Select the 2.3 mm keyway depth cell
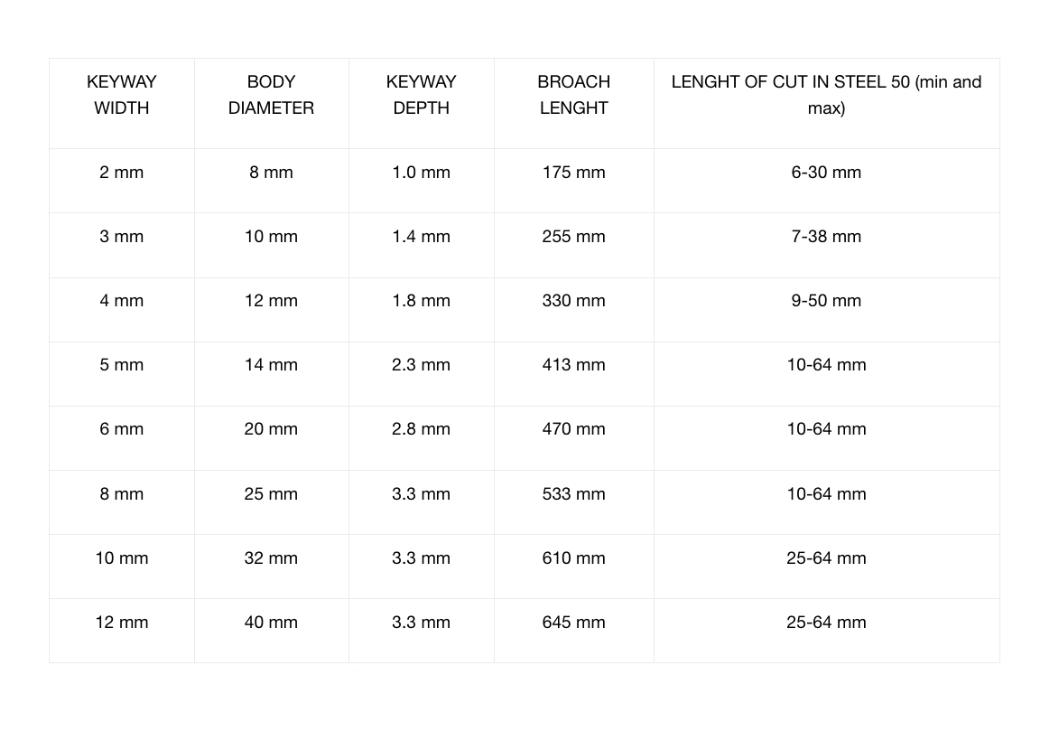 [421, 365]
